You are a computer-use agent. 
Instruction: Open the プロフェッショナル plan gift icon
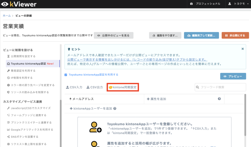191,4
